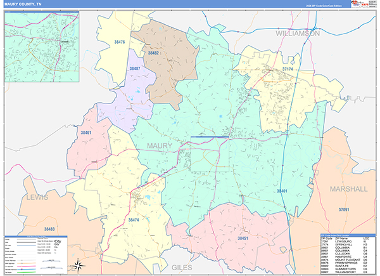
Task: Click the blue ZIP Code legend line
Action: [27, 246]
